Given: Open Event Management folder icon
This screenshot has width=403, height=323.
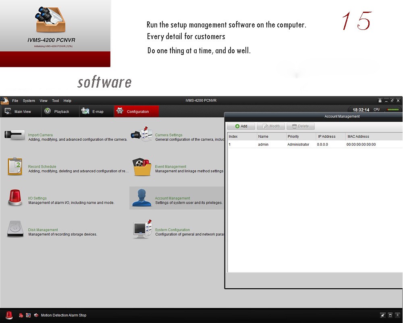Looking at the screenshot, I should point(141,166).
